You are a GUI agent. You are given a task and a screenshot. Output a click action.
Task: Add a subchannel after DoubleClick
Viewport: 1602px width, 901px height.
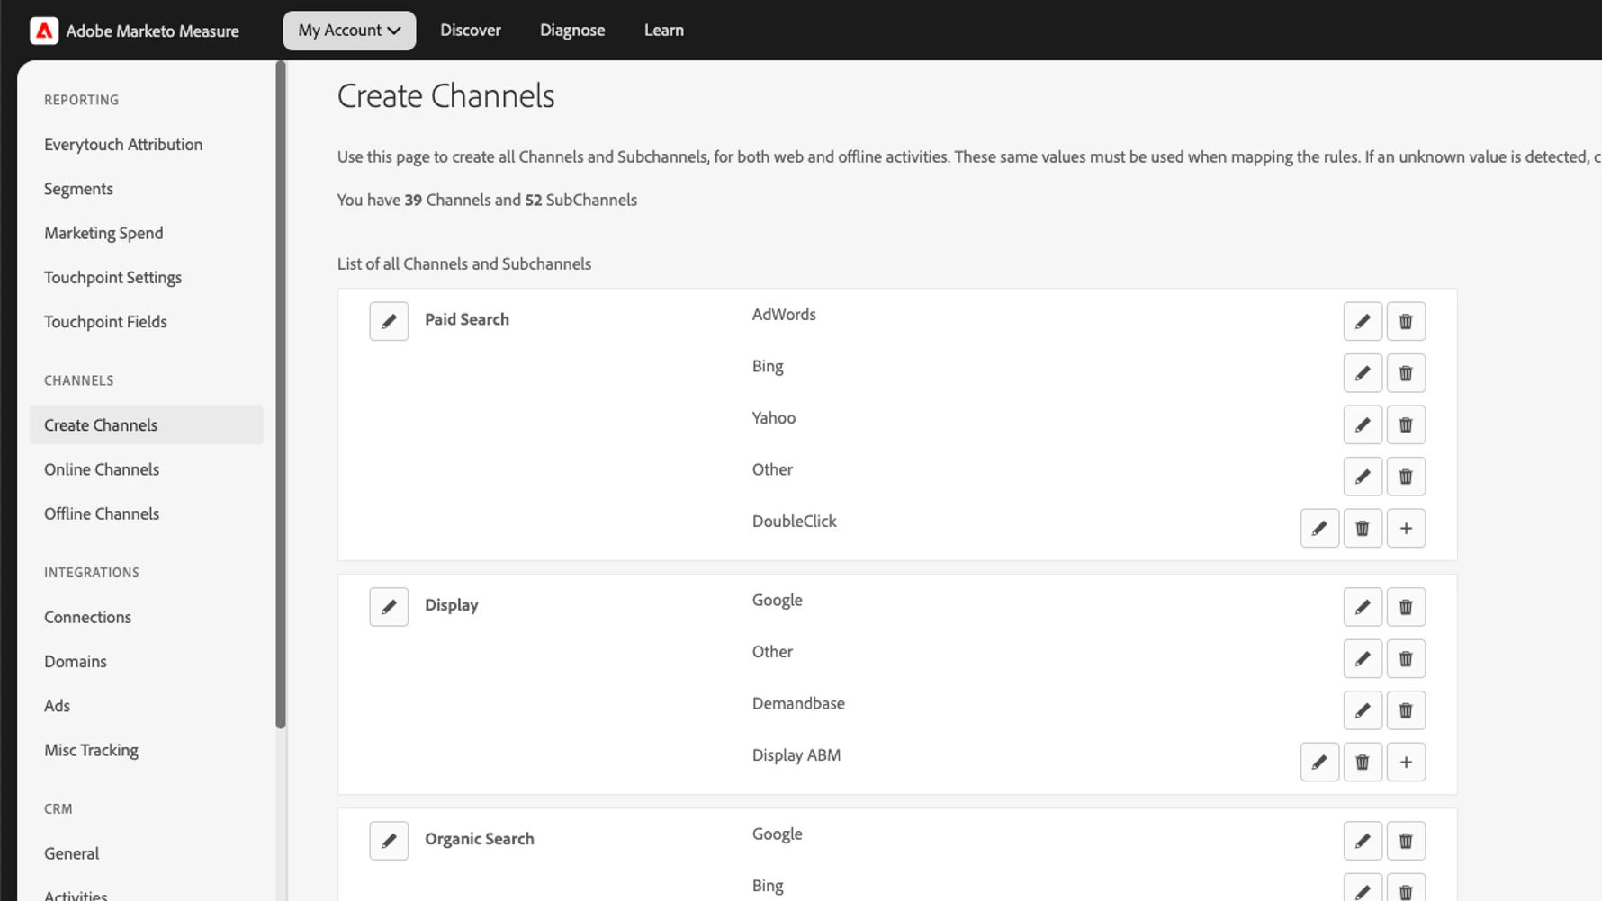point(1406,528)
